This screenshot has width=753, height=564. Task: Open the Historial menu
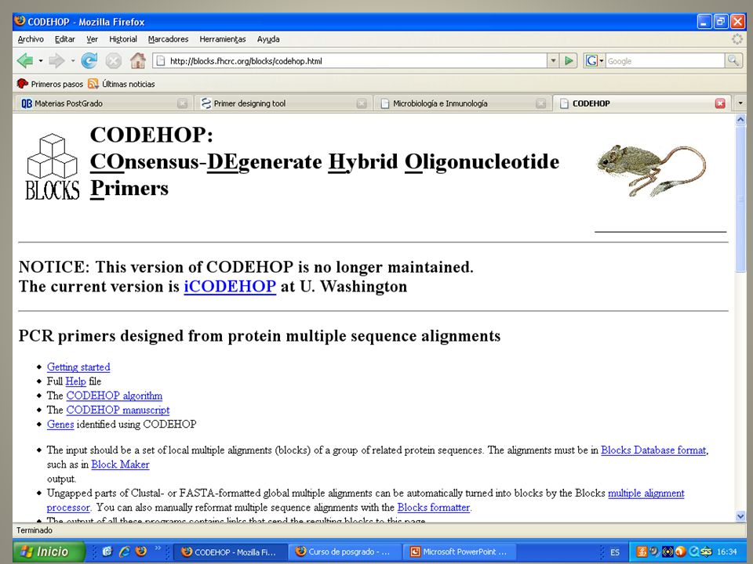pos(123,39)
